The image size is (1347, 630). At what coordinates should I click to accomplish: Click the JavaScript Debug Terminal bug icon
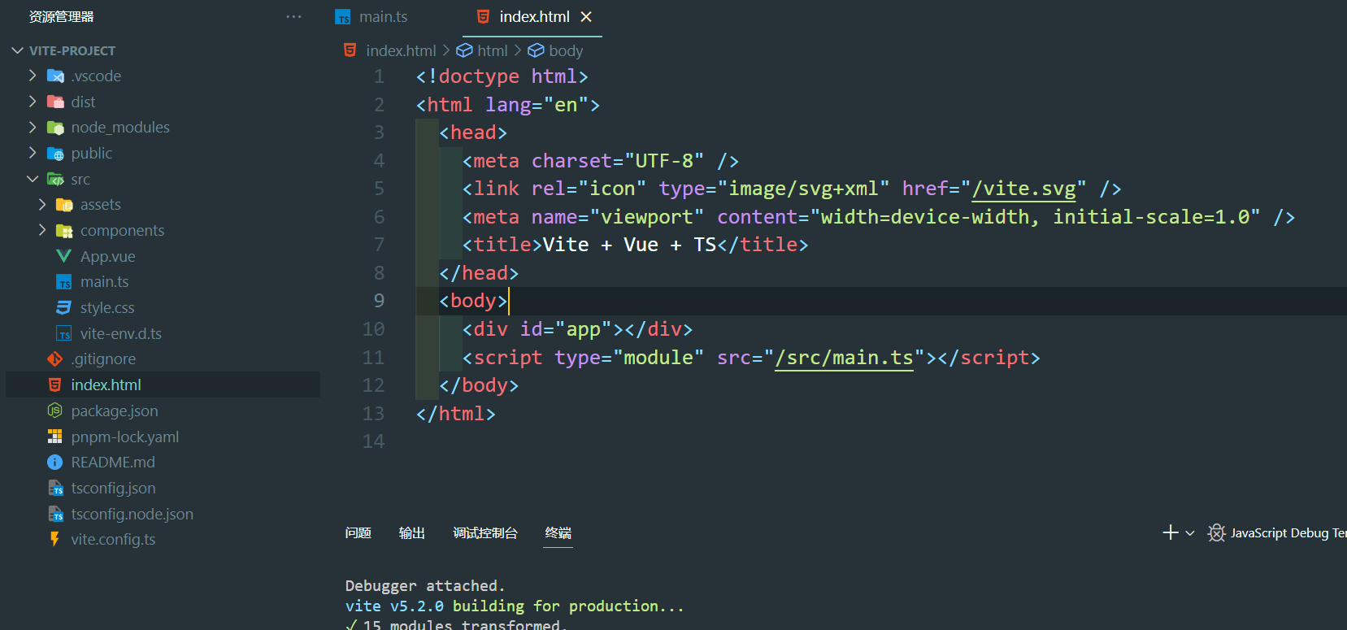[1216, 532]
